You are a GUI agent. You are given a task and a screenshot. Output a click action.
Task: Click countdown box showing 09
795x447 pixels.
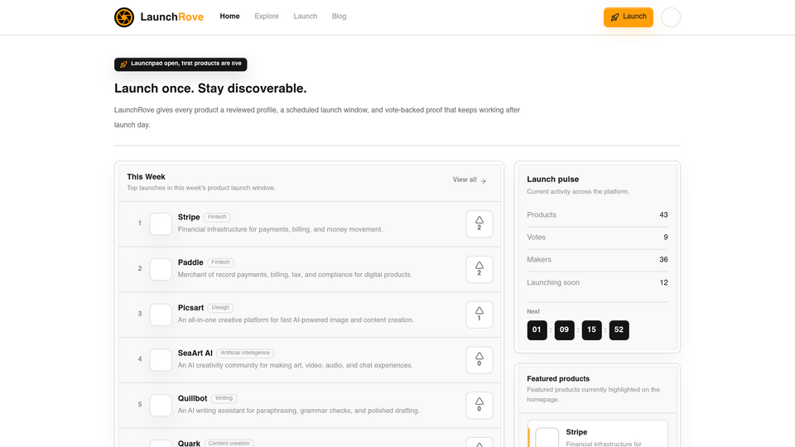[564, 330]
